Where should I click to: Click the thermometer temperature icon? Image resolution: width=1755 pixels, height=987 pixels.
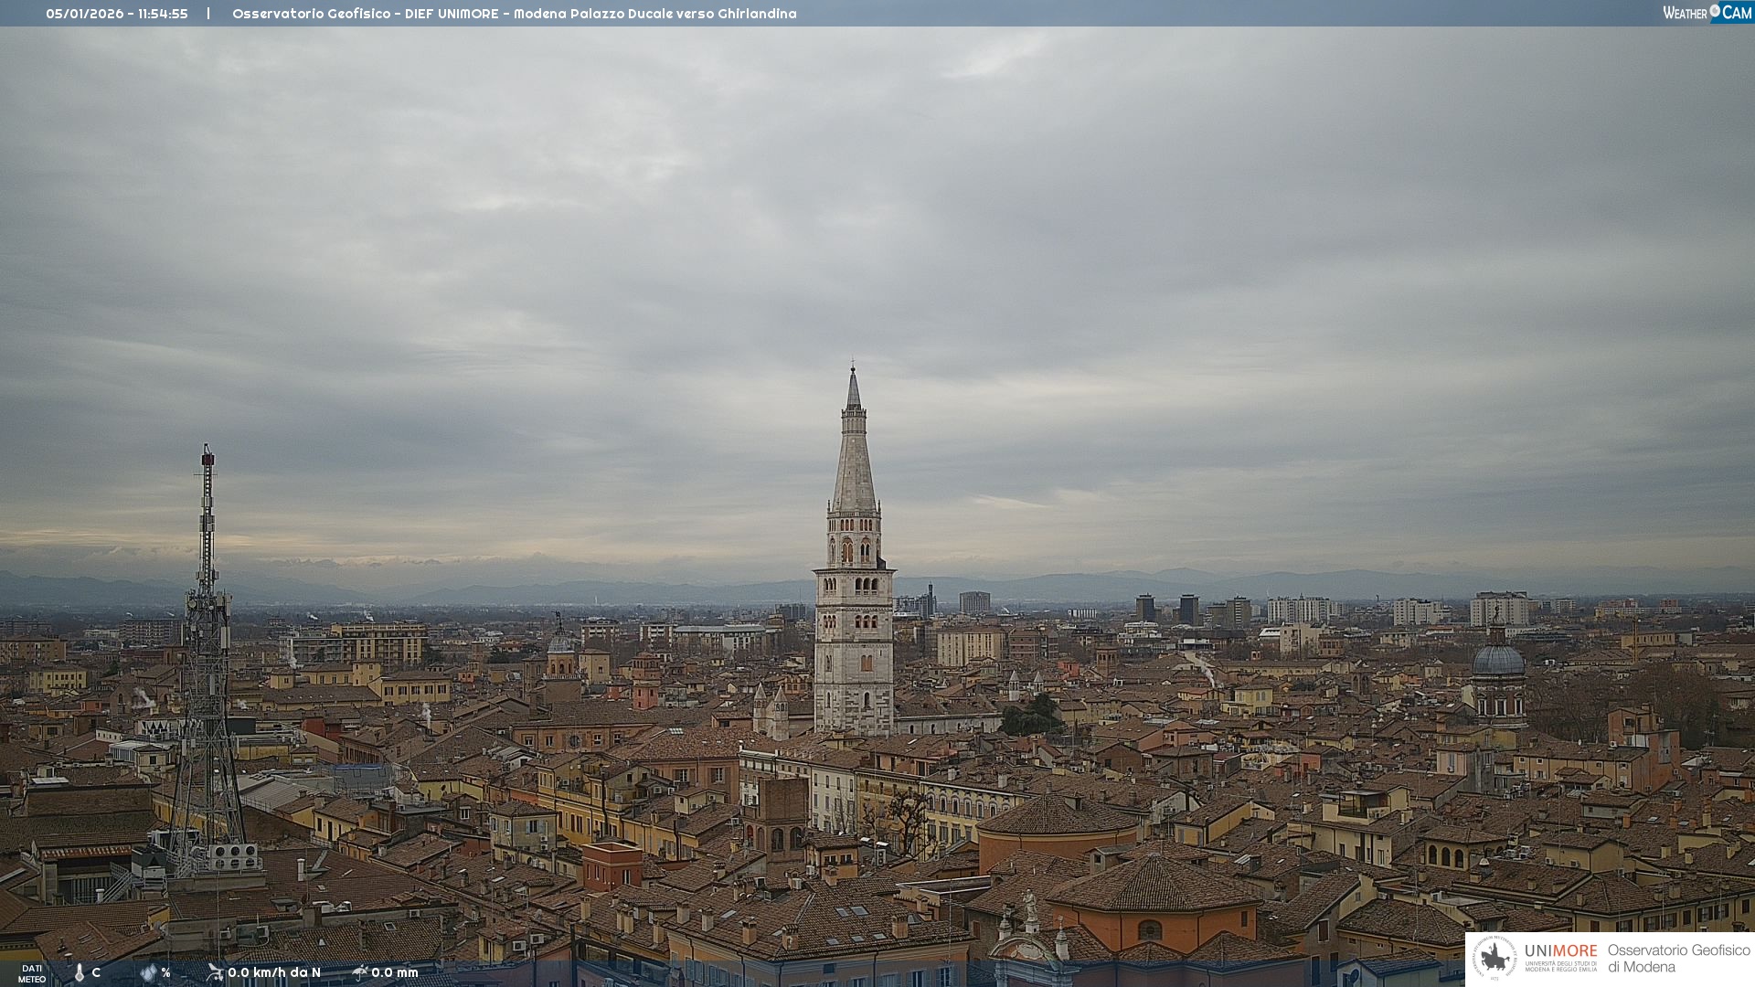pos(80,972)
